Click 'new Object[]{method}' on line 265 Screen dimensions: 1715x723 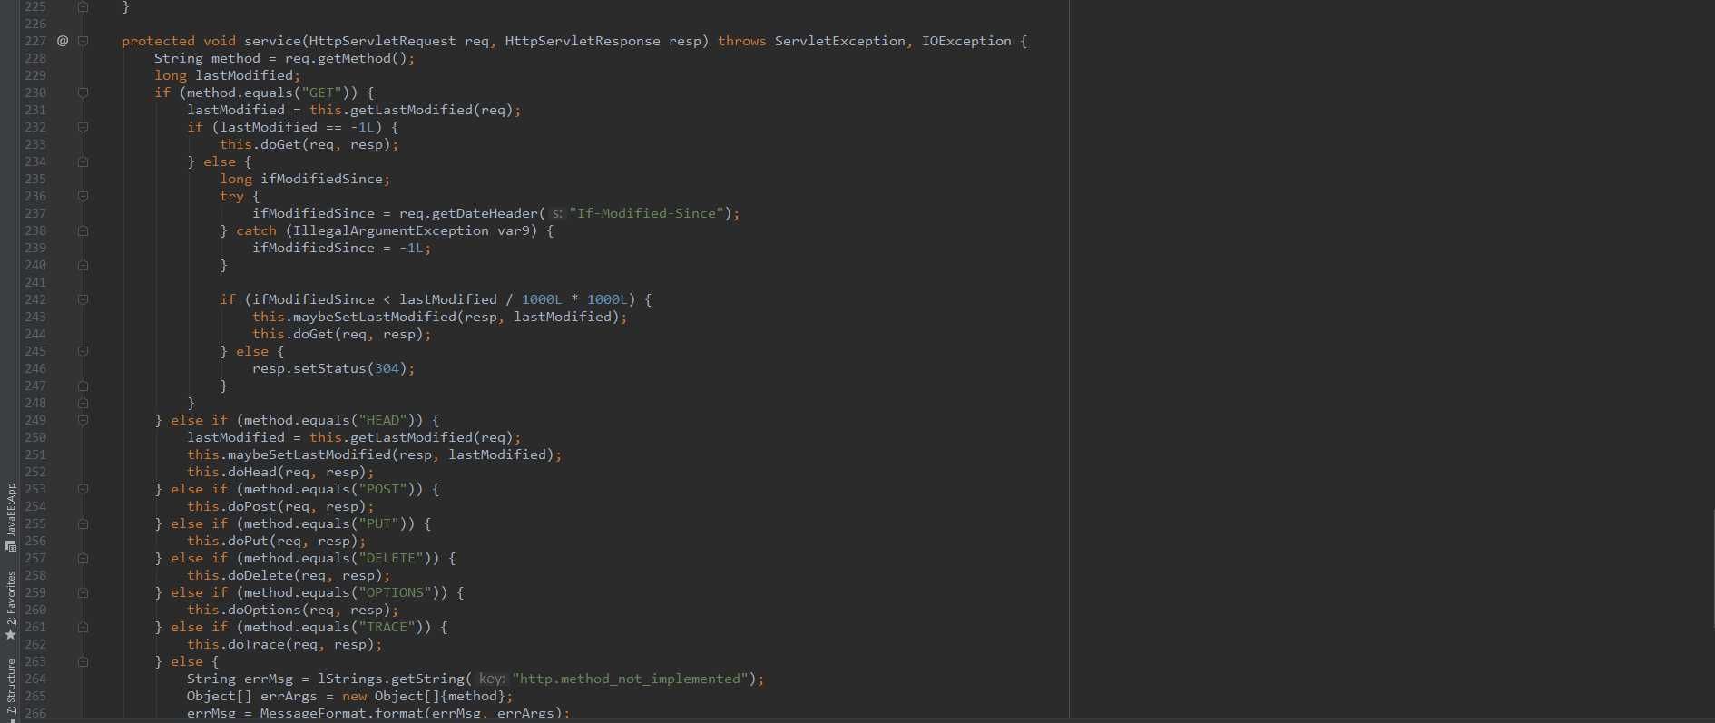pos(423,696)
